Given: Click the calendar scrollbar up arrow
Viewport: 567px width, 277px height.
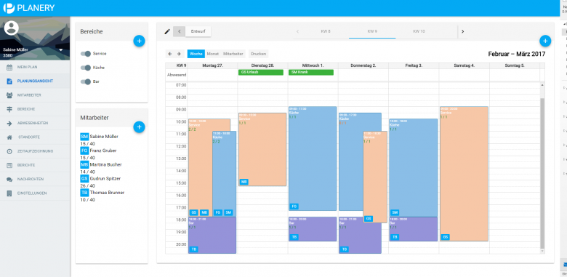Looking at the screenshot, I should [x=542, y=84].
